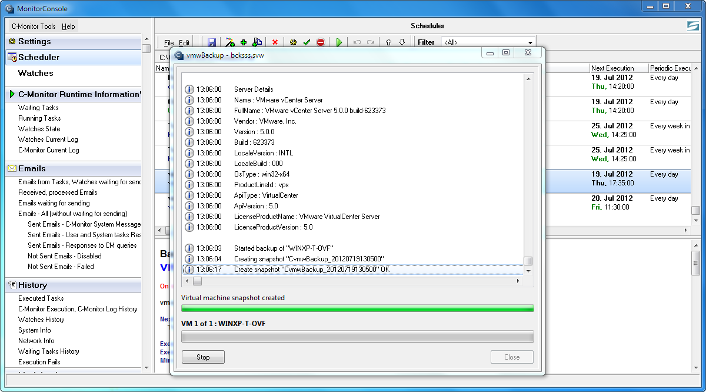The width and height of the screenshot is (706, 392).
Task: Click the first backup progress bar
Action: 358,308
